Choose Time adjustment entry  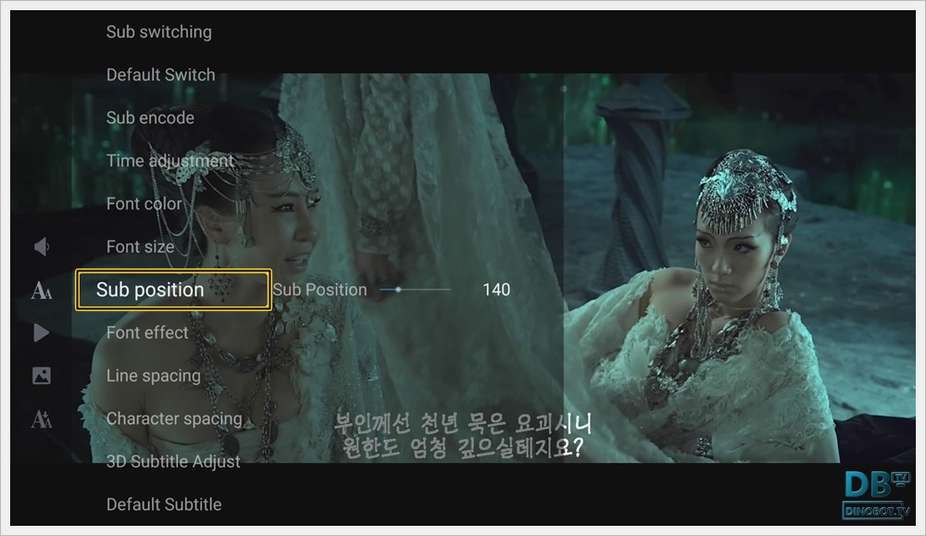(170, 161)
